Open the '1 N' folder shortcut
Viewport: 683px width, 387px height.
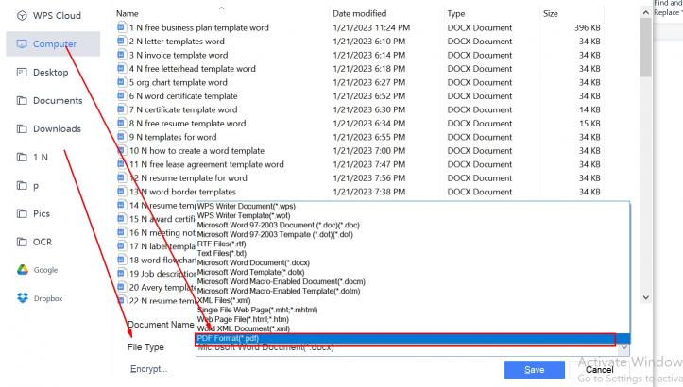tap(32, 157)
